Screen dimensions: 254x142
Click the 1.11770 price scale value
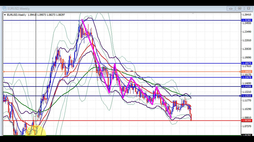[x=247, y=100]
